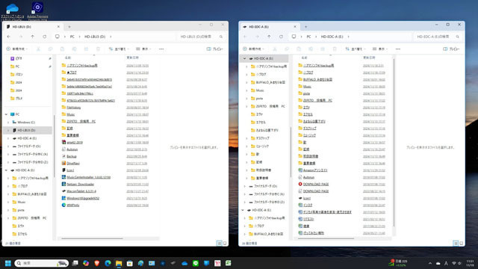Click PC breadcrumb in HD-EDC-A address bar
Screen dimensions: 478x269
click(308, 37)
